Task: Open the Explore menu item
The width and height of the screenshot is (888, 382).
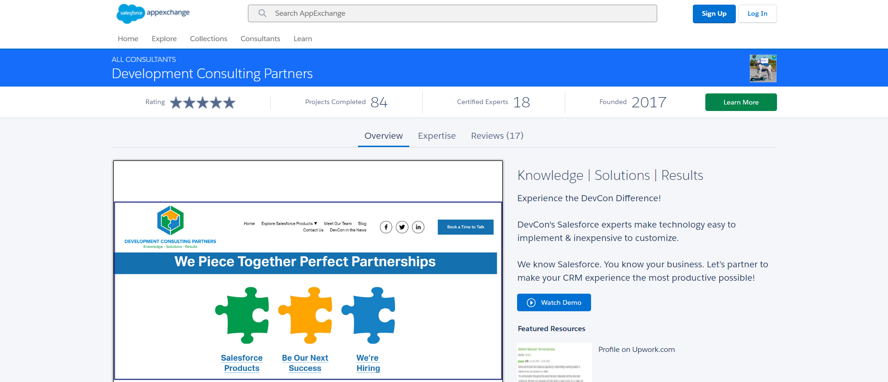Action: point(164,39)
